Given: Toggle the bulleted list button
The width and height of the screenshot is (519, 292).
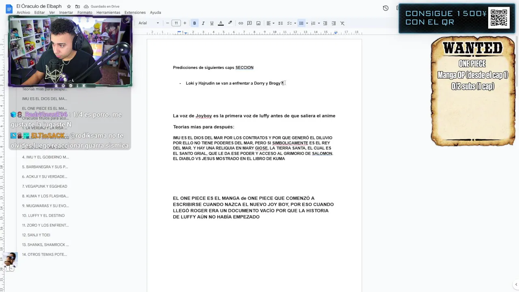Looking at the screenshot, I should pyautogui.click(x=301, y=23).
